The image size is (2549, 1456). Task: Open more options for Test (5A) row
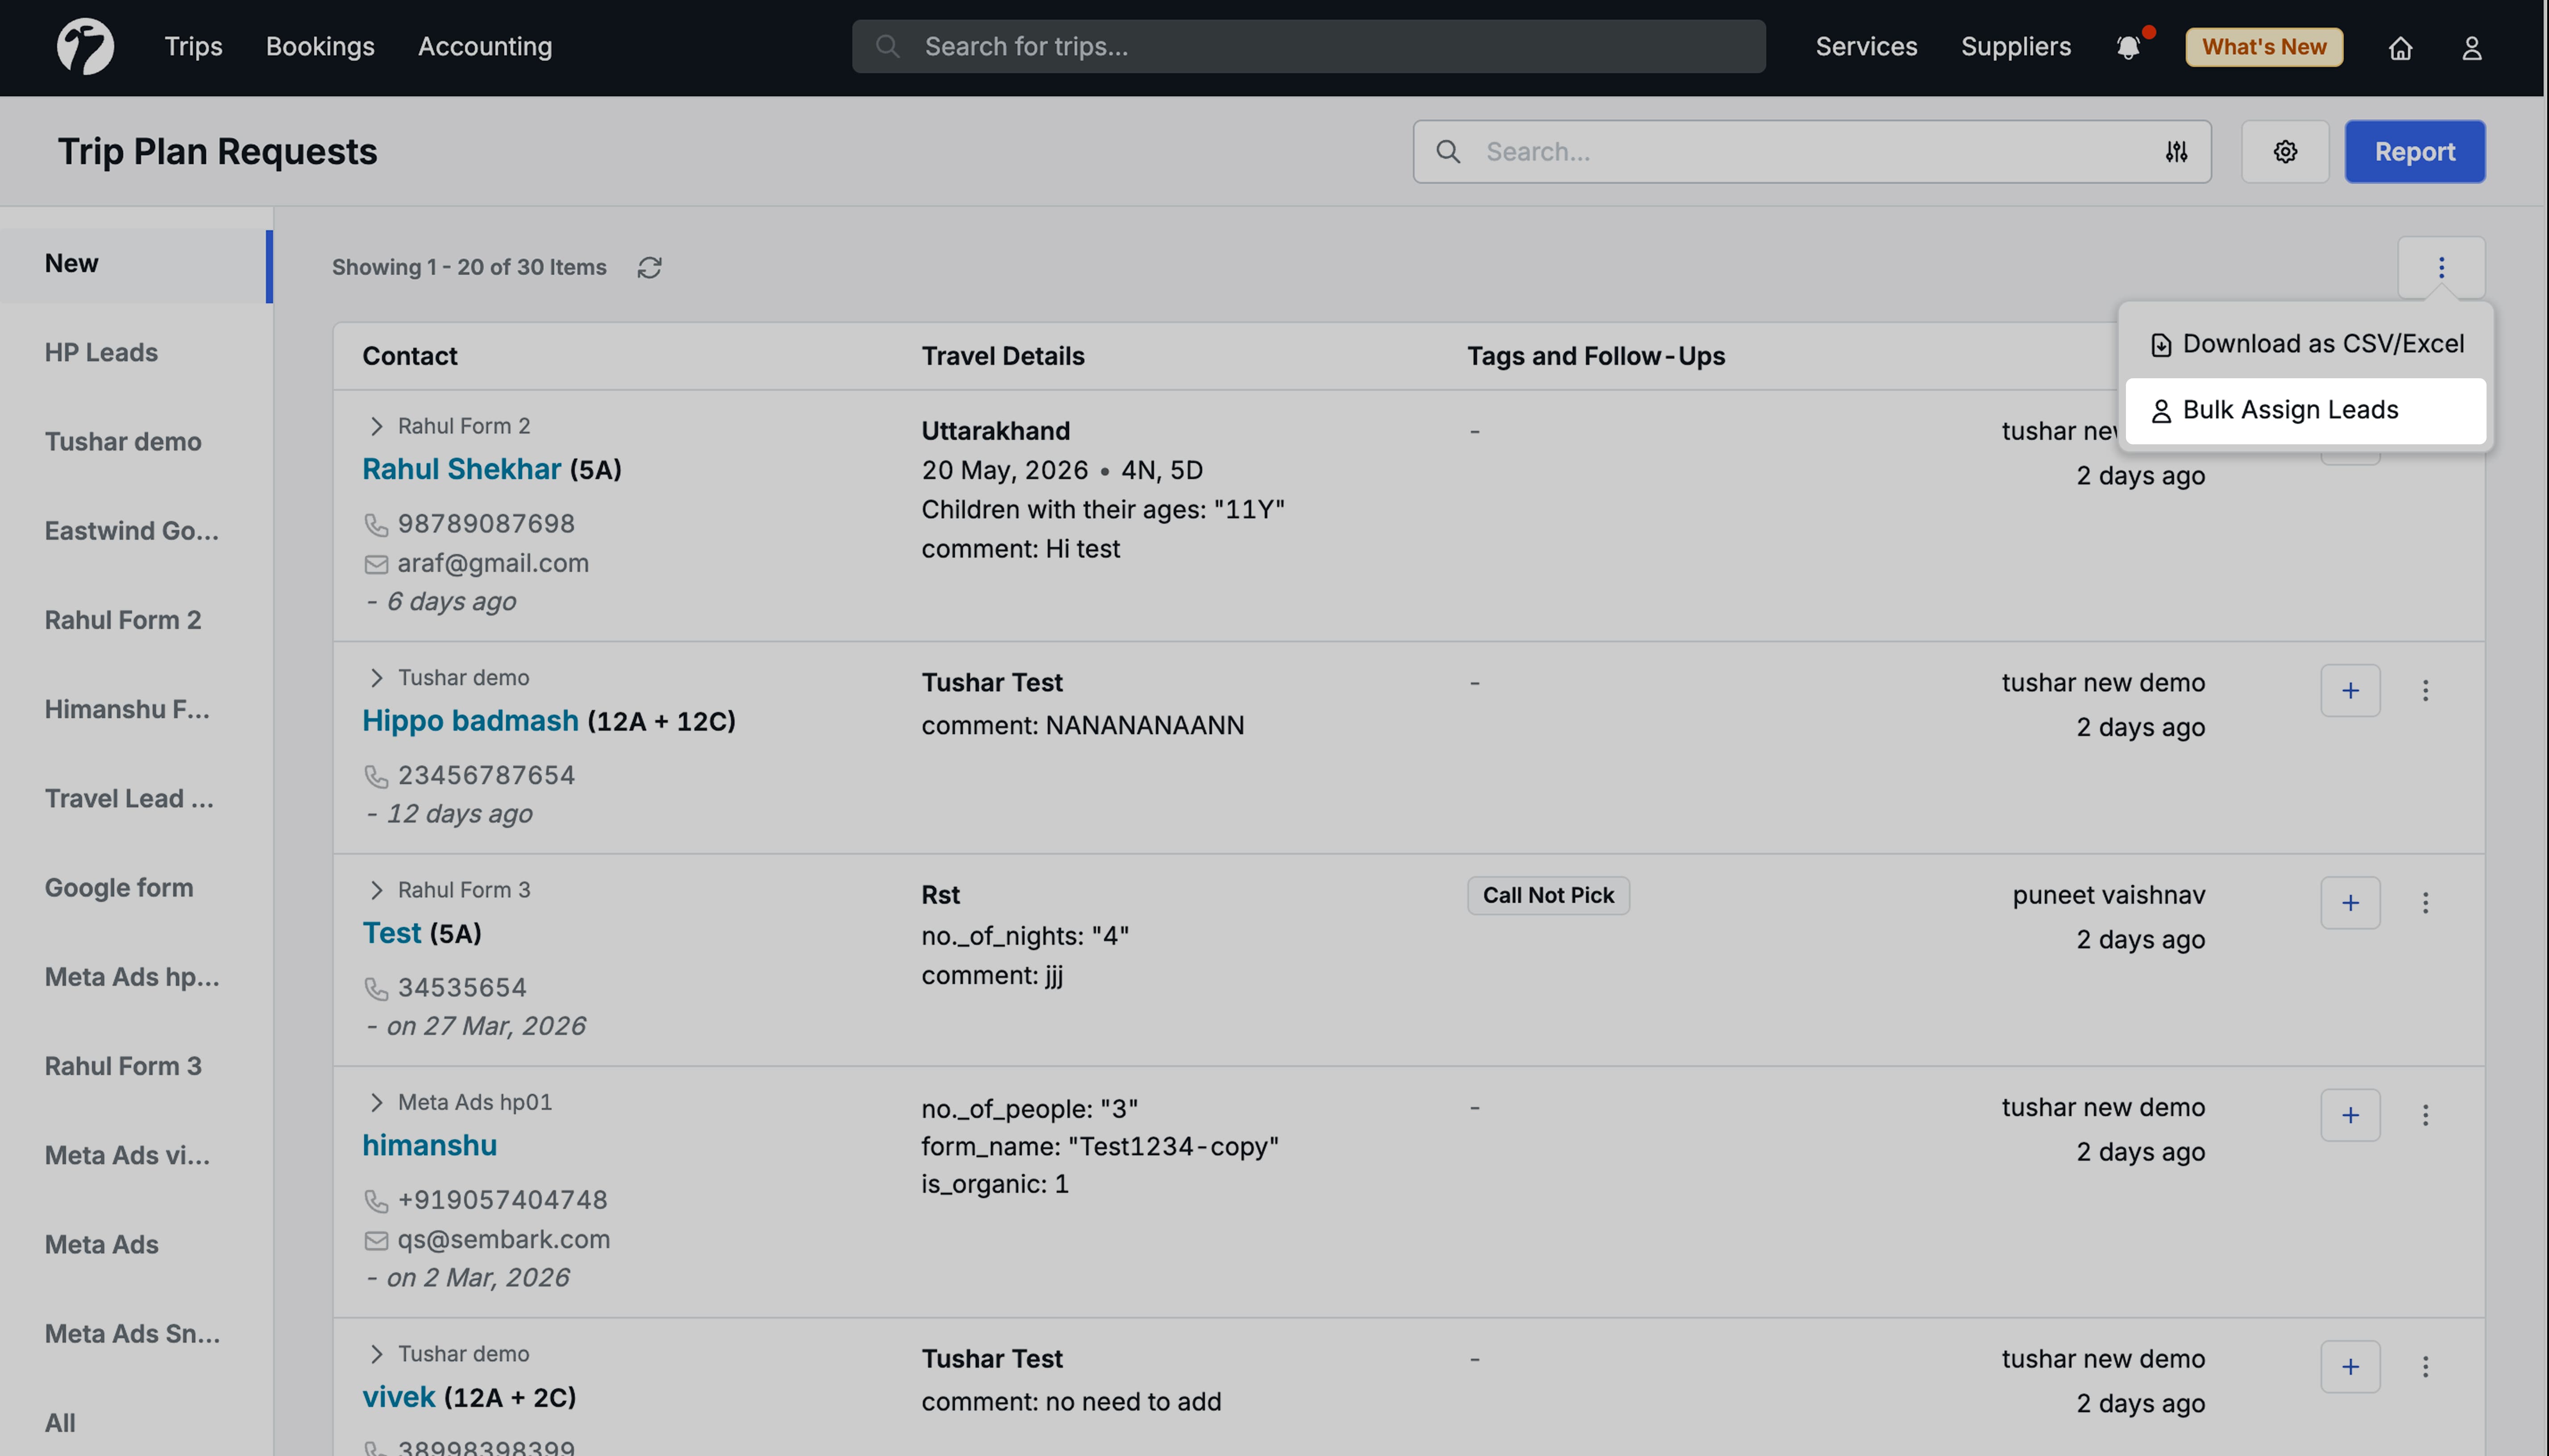pyautogui.click(x=2425, y=902)
